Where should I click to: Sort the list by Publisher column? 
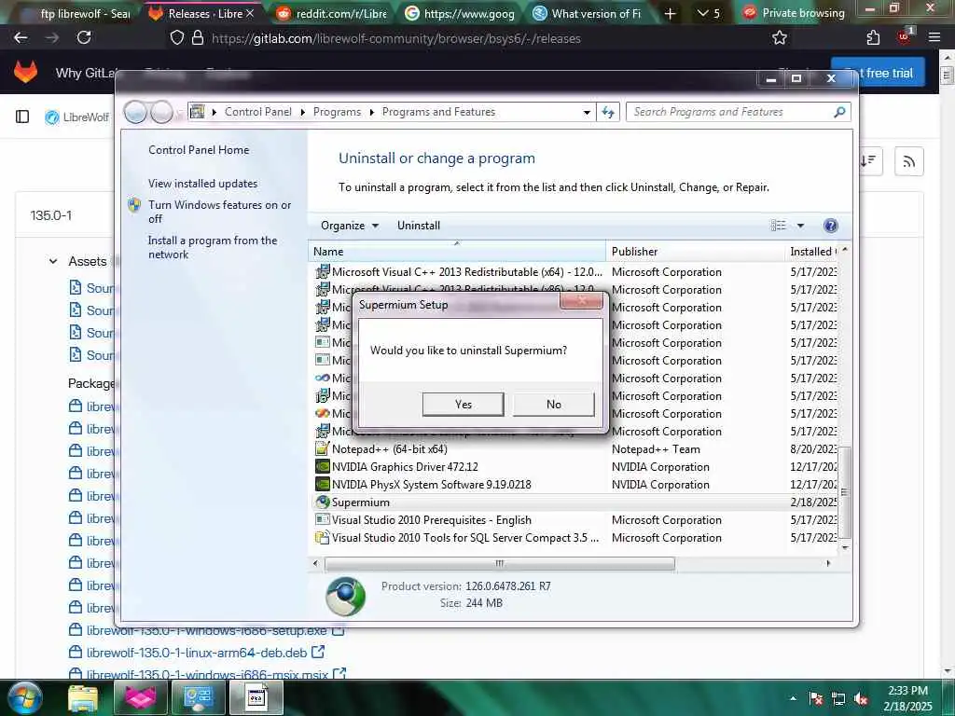click(x=694, y=252)
